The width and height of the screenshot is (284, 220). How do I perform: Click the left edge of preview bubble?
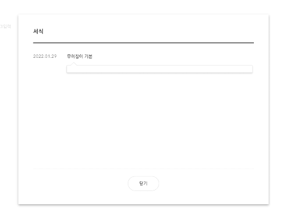click(x=67, y=69)
